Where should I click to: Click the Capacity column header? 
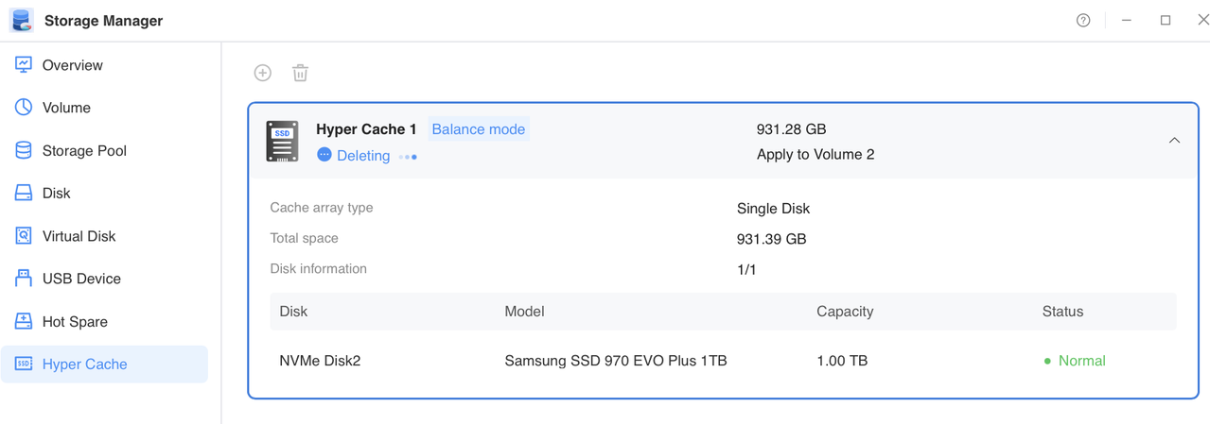[845, 312]
